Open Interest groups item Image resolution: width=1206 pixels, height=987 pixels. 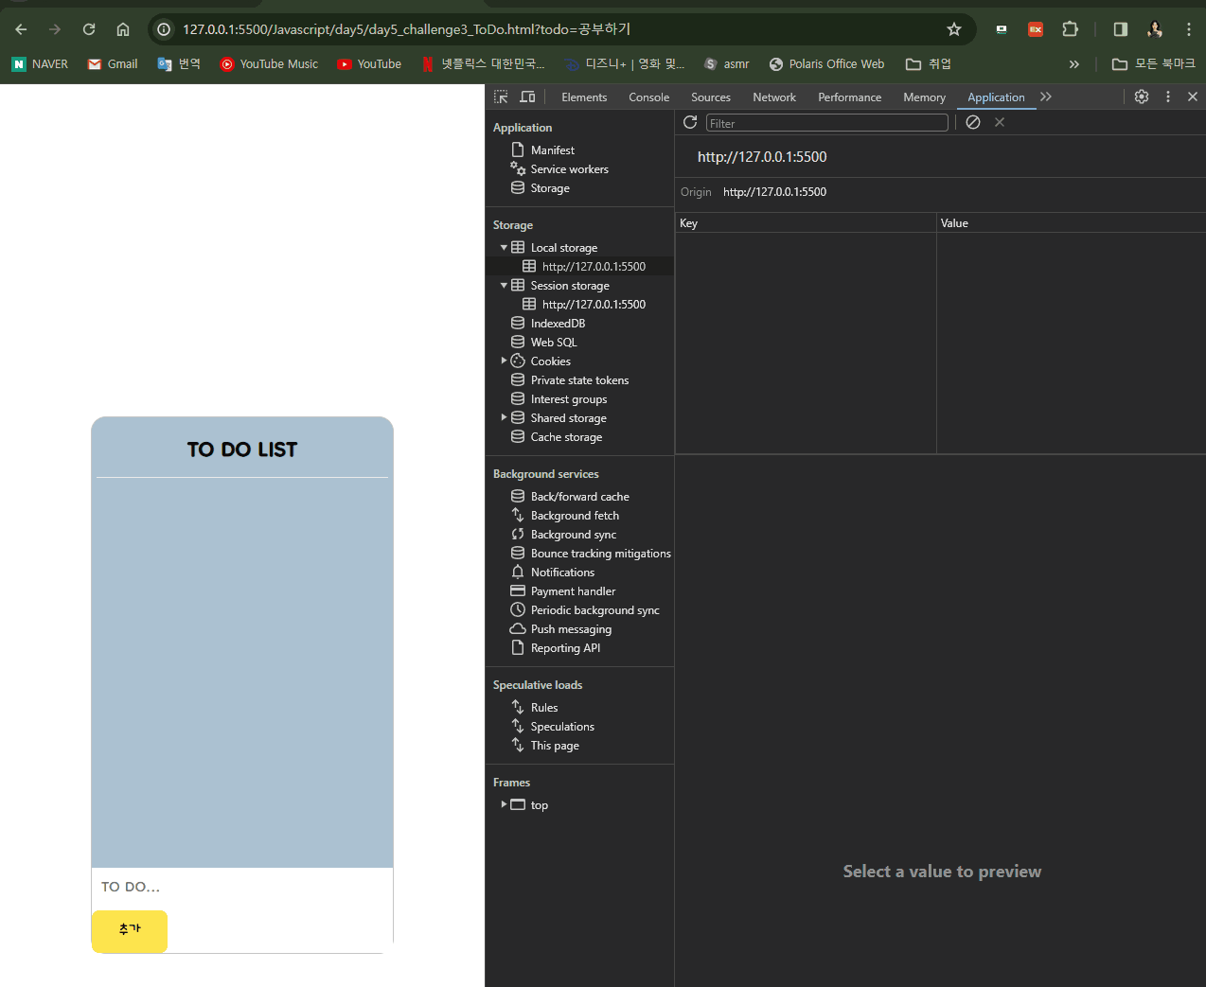569,399
